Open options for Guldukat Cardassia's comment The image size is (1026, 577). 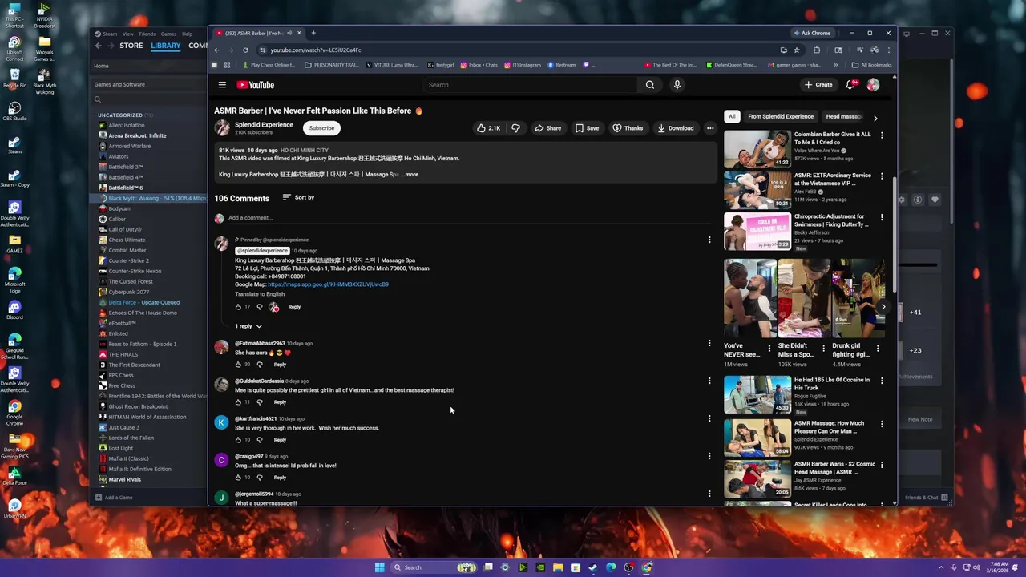pyautogui.click(x=709, y=381)
